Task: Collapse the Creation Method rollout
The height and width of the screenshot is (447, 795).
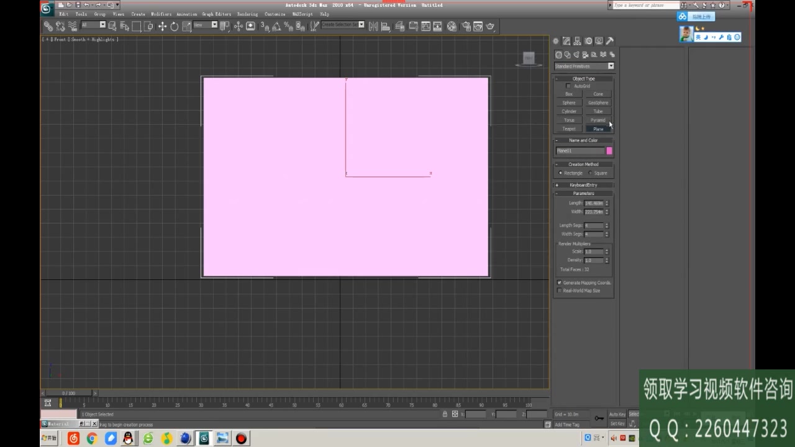Action: tap(584, 165)
